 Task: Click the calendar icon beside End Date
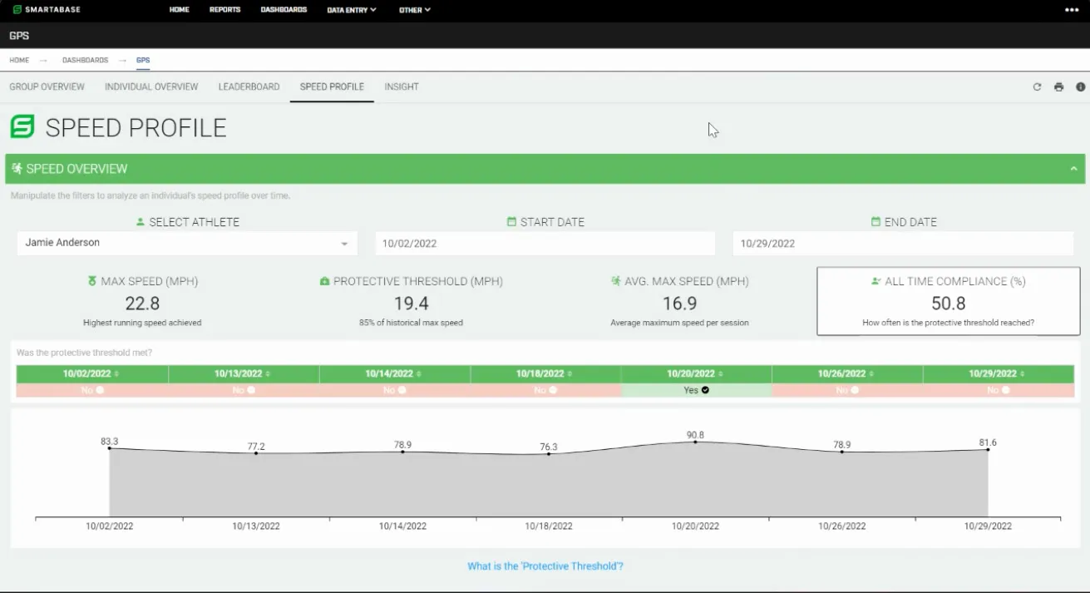click(875, 222)
